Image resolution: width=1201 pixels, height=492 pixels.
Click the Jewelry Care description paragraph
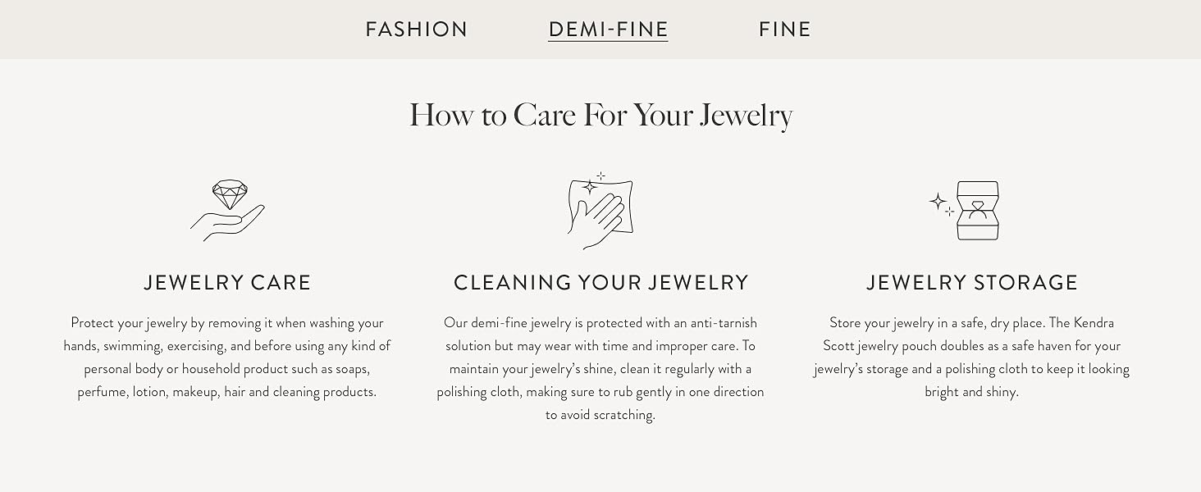(228, 357)
